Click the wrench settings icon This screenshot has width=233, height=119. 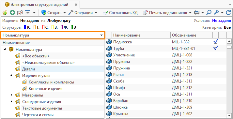point(216,13)
